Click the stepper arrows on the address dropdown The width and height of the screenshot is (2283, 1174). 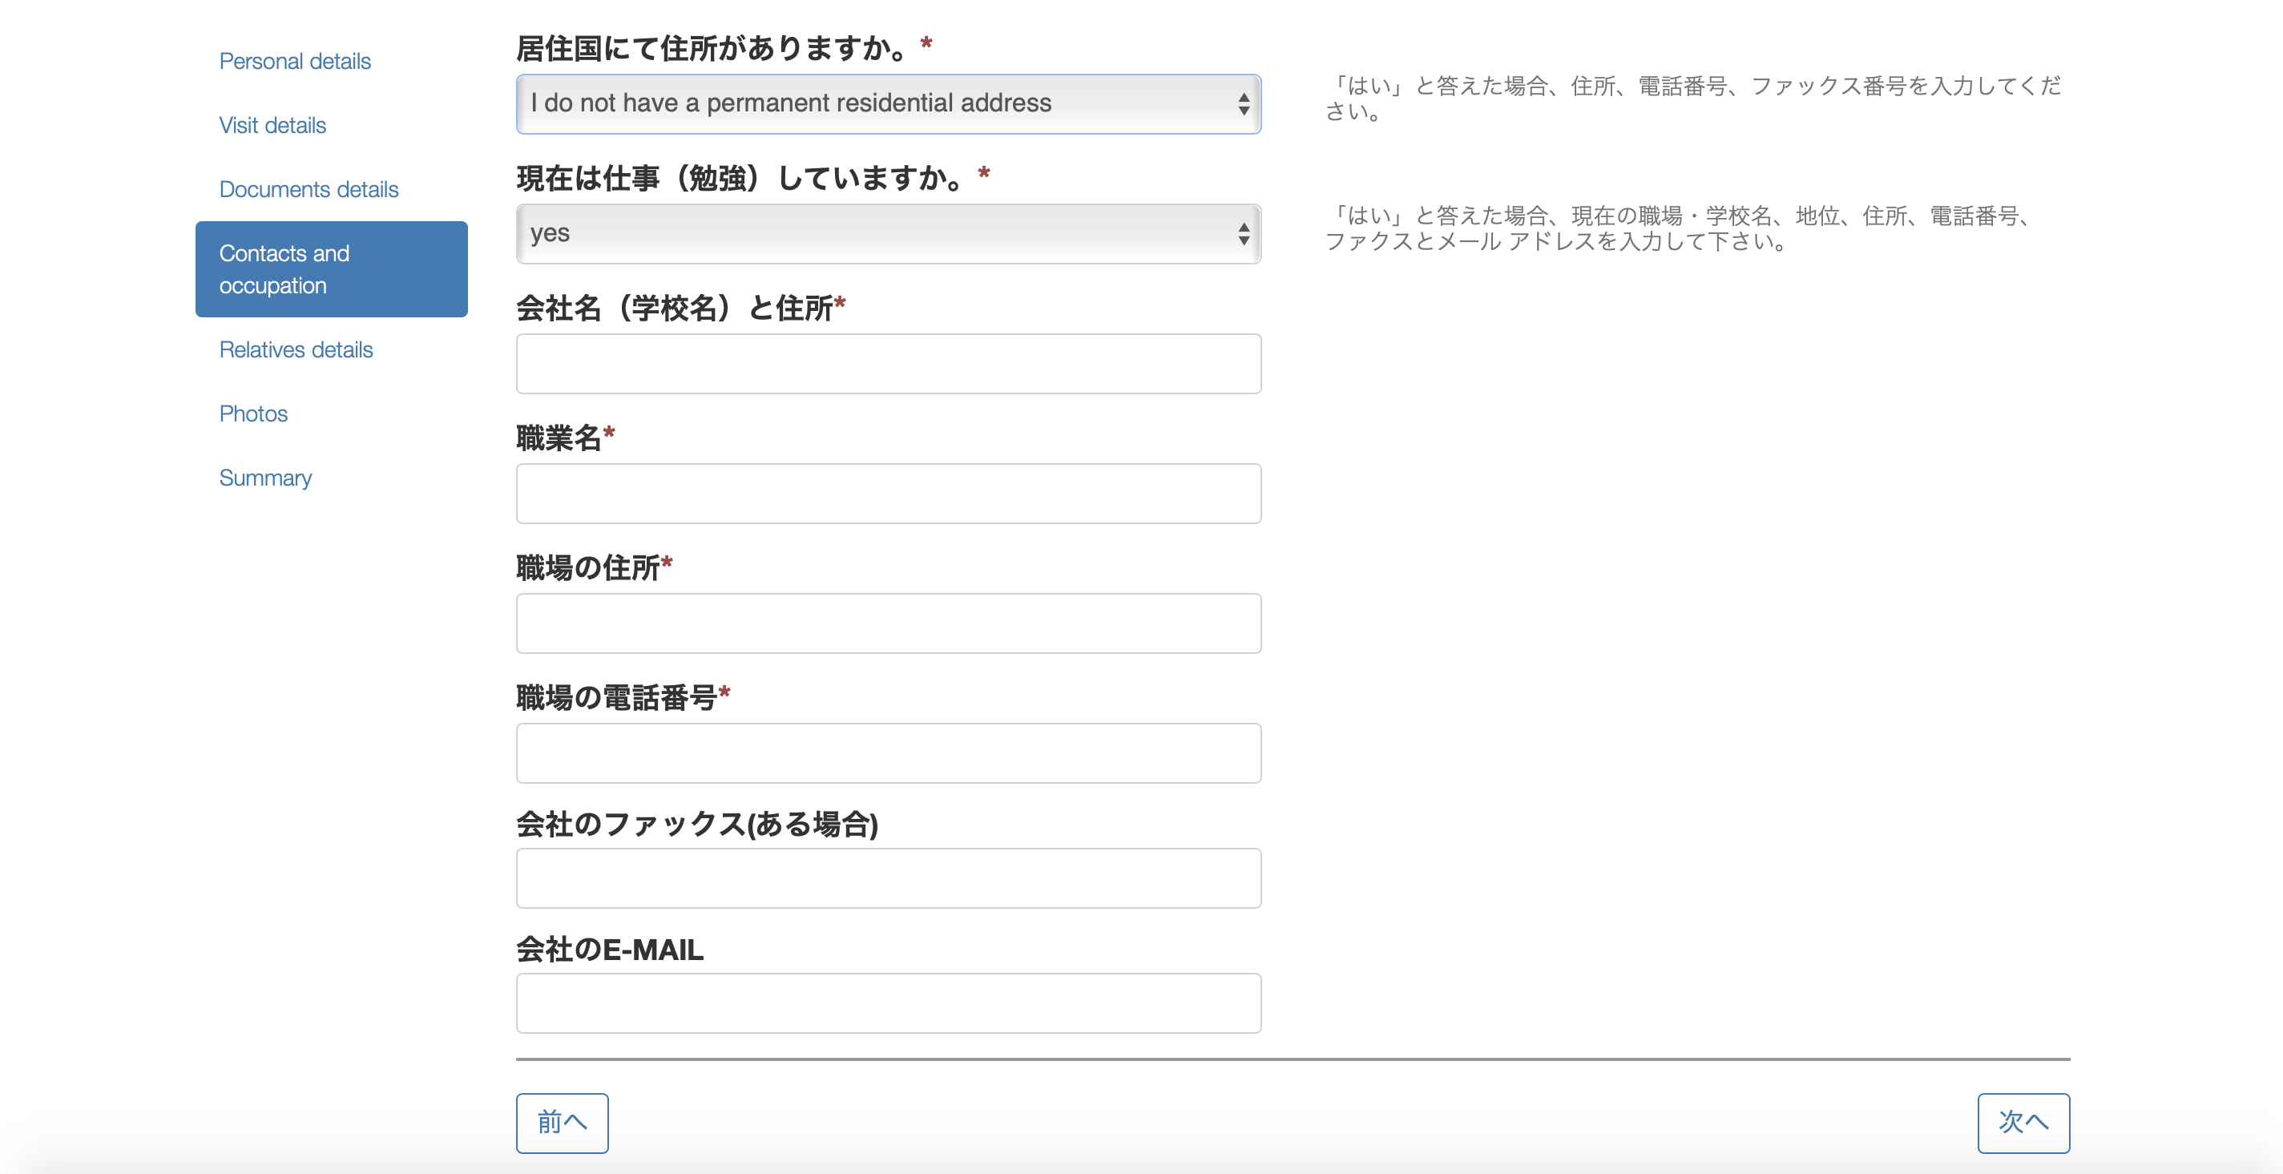point(1244,103)
